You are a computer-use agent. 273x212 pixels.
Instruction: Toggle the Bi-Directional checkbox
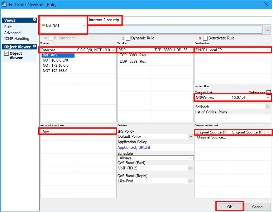click(51, 38)
